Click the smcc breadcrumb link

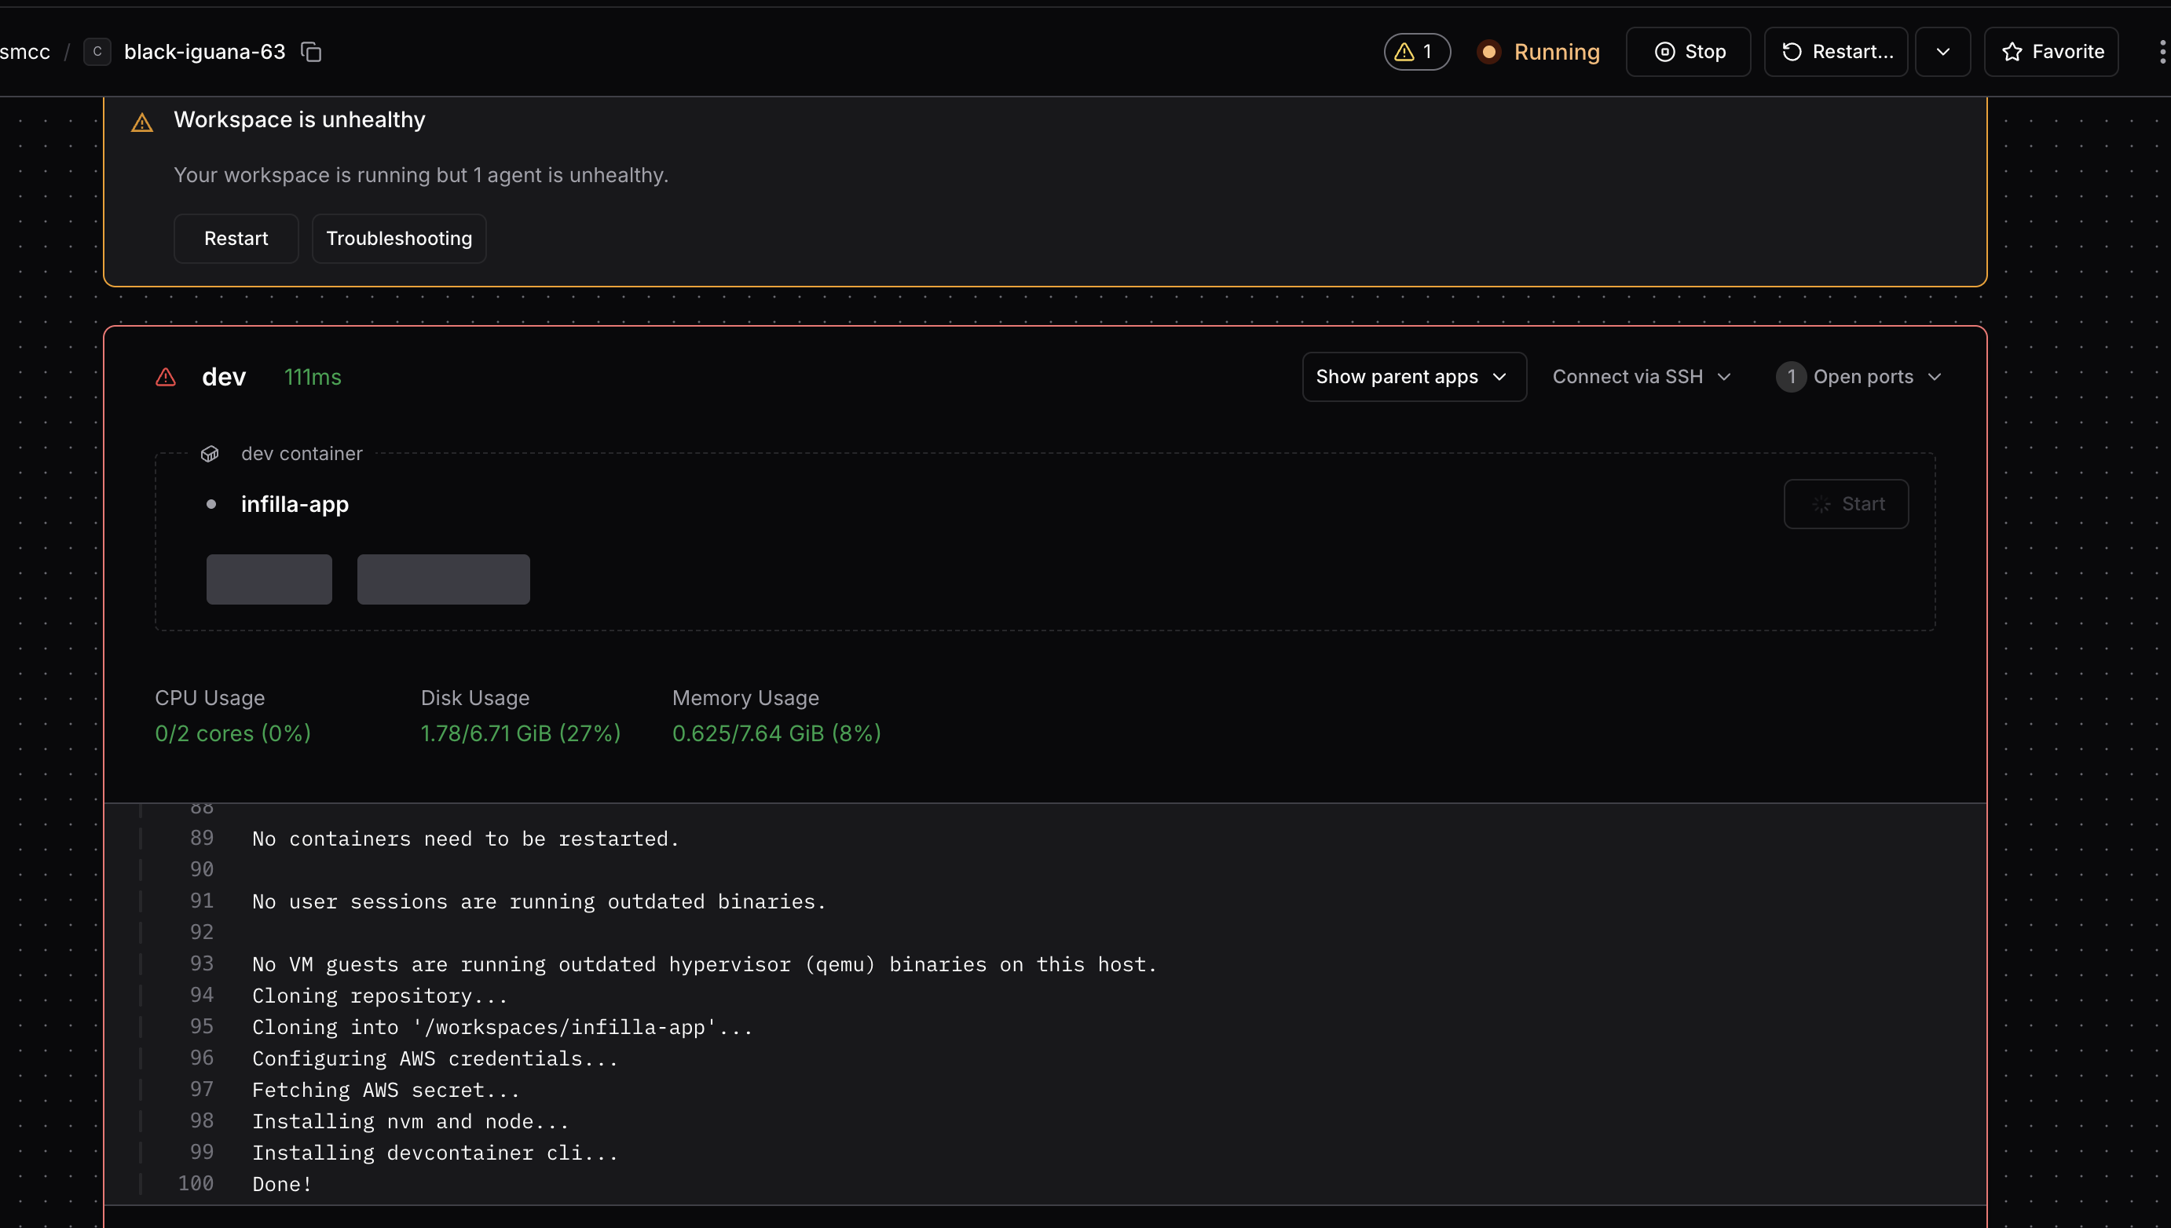tap(25, 53)
